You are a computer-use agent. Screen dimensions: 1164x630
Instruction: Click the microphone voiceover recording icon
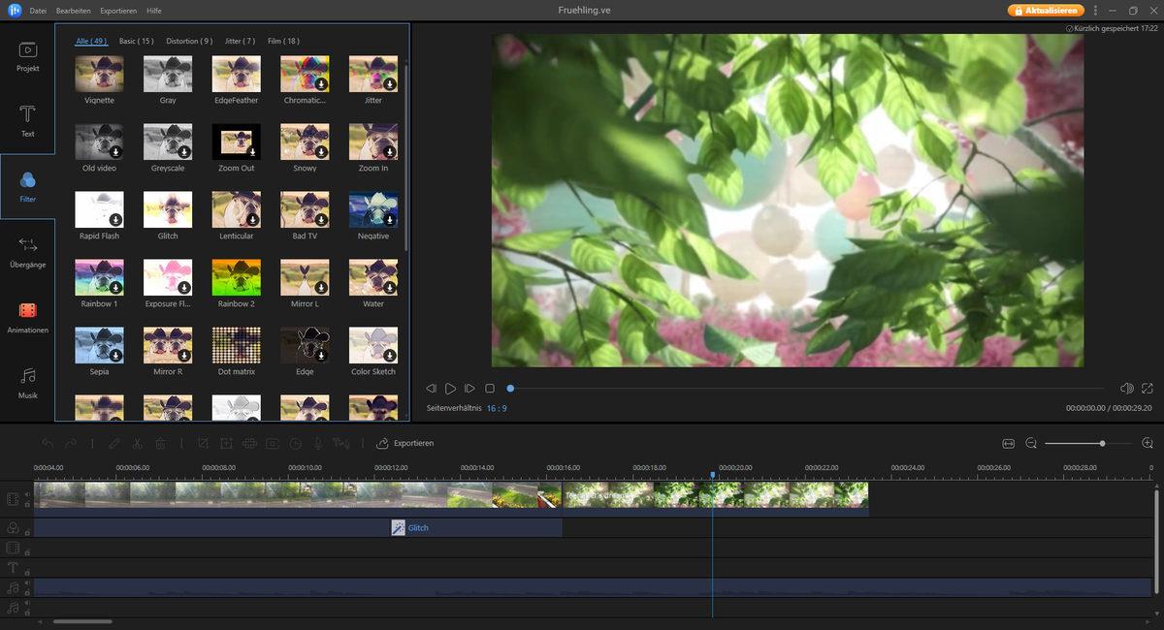click(317, 443)
